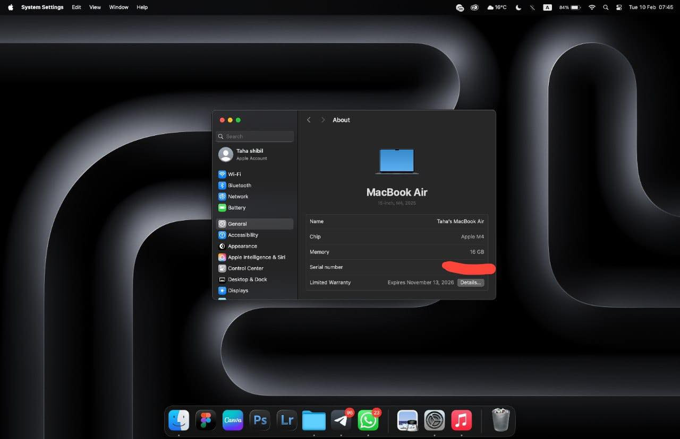Launch Photoshop from the Dock
Image resolution: width=680 pixels, height=439 pixels.
pos(260,420)
